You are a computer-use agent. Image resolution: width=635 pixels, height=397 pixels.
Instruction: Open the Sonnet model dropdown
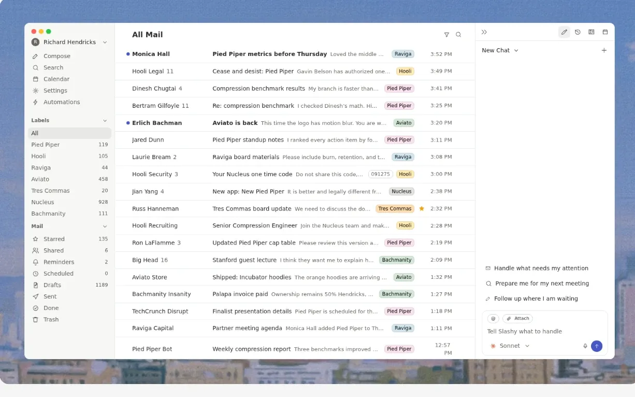[x=510, y=346]
